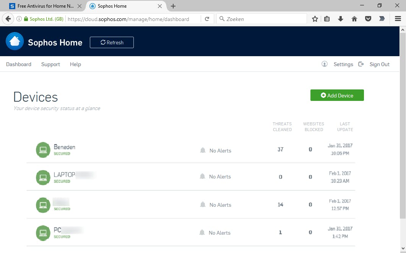This screenshot has height=253, width=406.
Task: Click 'Feb 1, 2017 10:23 AM' update time
Action: pos(340,177)
